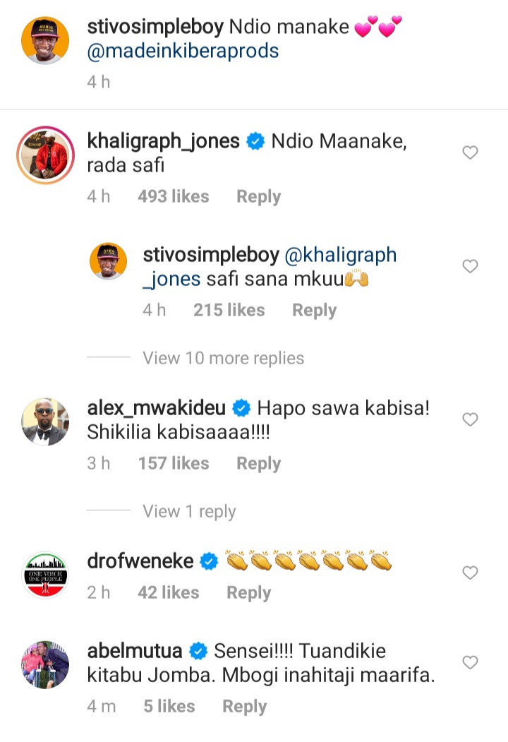Expand View 1 reply under alex_mwakideu

[x=189, y=512]
